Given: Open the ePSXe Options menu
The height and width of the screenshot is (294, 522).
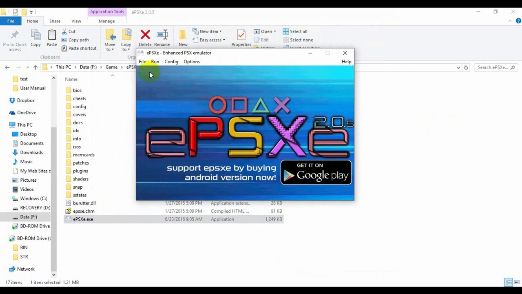Looking at the screenshot, I should 192,62.
